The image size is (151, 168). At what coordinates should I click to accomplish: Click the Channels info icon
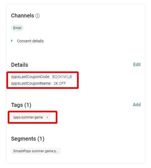[38, 16]
